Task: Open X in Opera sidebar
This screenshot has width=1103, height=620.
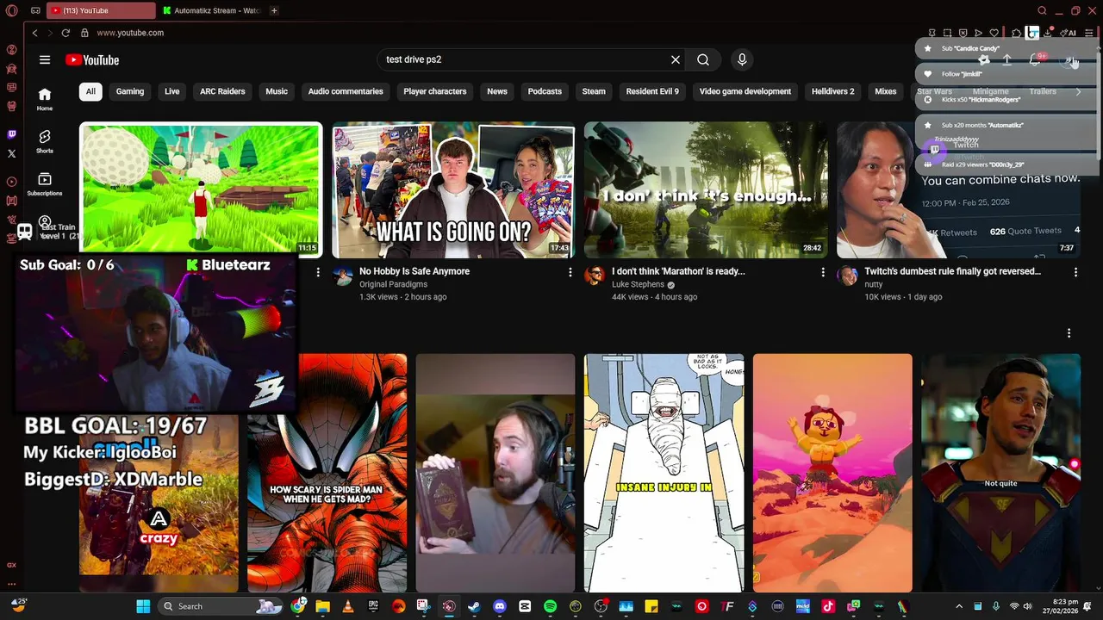Action: tap(11, 153)
